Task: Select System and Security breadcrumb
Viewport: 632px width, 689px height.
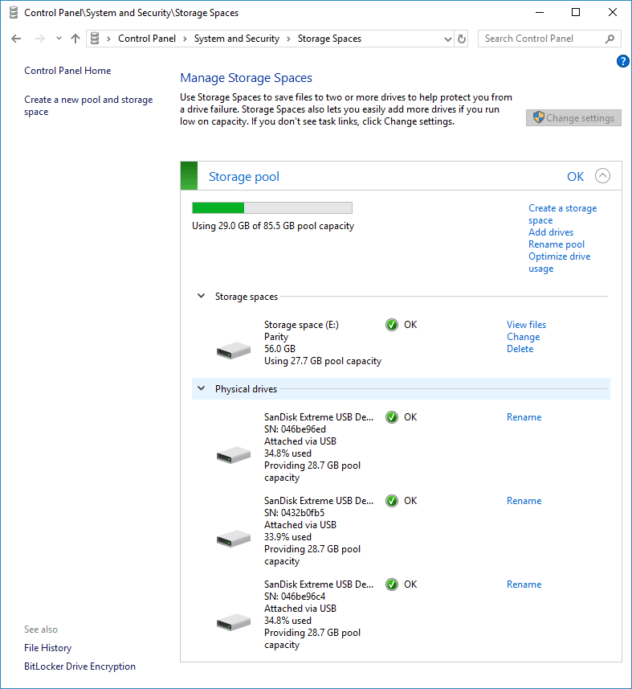Action: [236, 39]
